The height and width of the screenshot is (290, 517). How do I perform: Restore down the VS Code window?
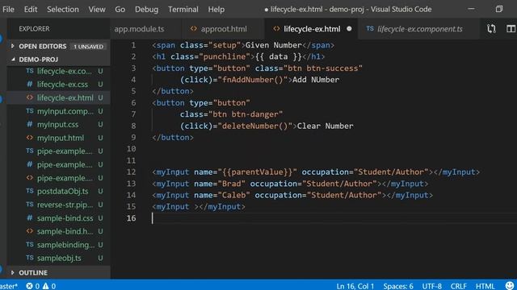click(499, 9)
